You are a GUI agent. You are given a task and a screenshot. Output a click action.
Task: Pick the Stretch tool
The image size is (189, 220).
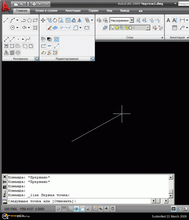tap(61, 20)
